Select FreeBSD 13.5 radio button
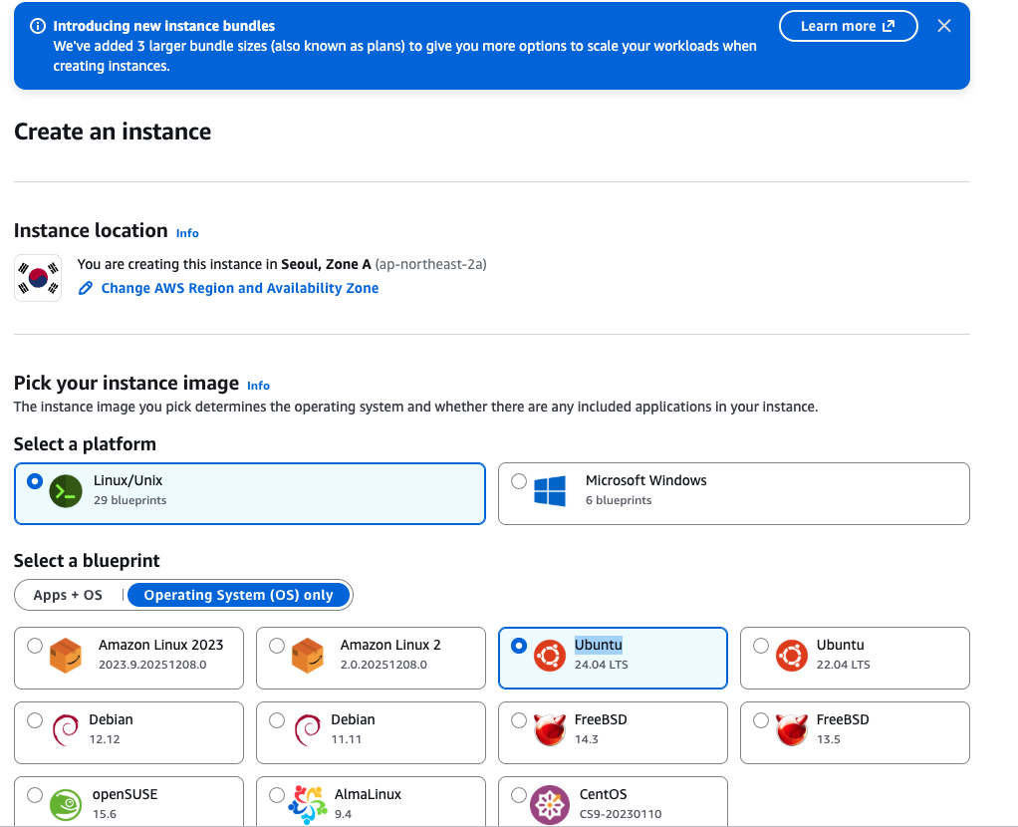 761,720
